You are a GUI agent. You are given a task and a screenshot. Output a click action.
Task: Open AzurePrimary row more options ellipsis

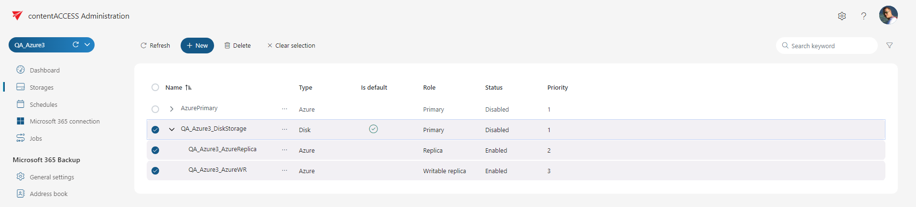285,109
